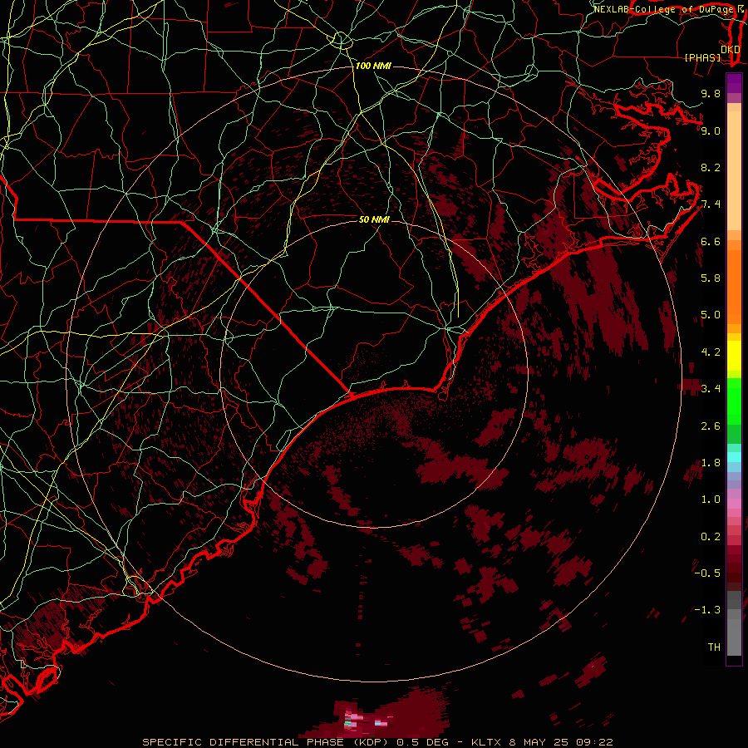Click the 7.4 value on the color scale
Screen dimensions: 748x748
click(x=711, y=204)
